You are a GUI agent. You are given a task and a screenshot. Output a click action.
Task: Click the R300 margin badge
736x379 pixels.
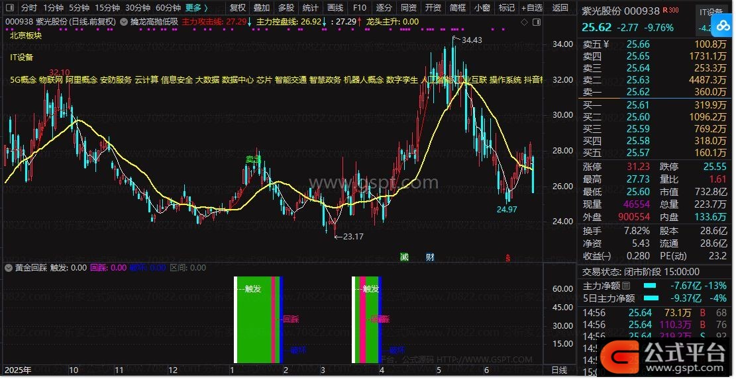pos(670,10)
